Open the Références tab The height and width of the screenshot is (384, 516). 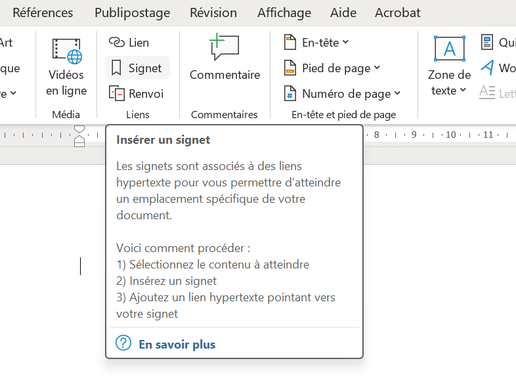tap(43, 12)
